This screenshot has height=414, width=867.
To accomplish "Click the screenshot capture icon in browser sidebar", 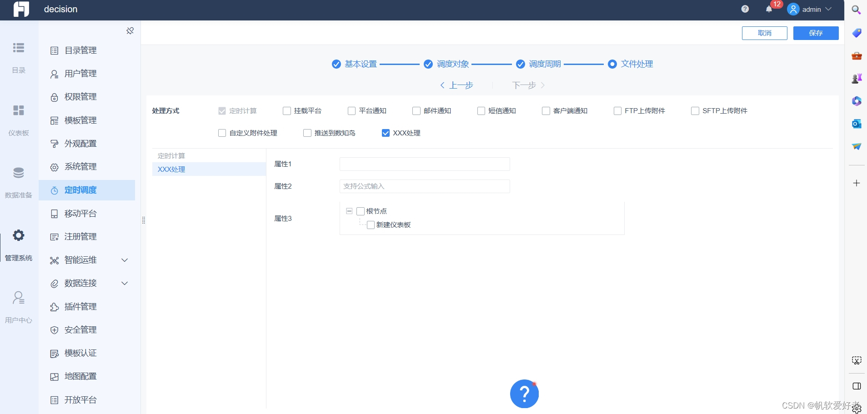I will pos(857,360).
